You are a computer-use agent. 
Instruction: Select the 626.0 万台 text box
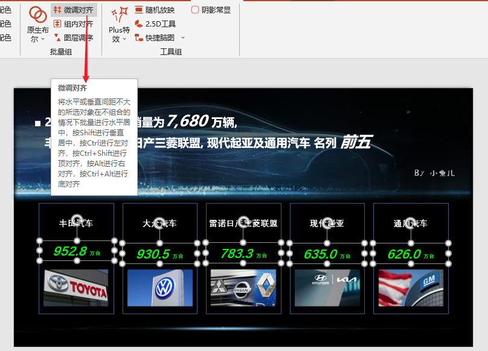point(411,254)
